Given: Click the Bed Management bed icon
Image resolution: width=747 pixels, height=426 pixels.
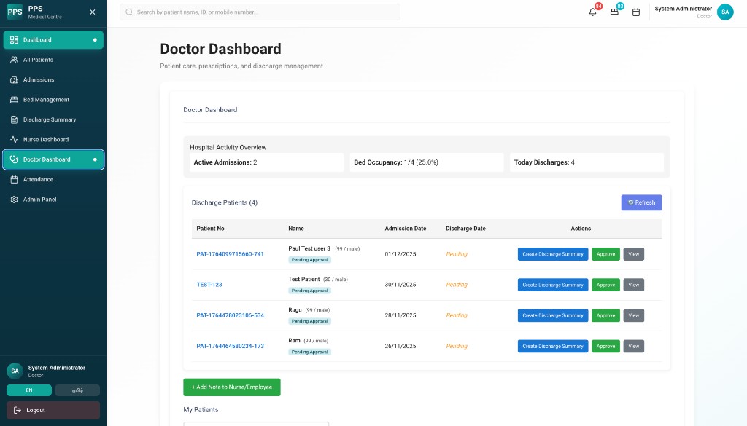Looking at the screenshot, I should [15, 100].
